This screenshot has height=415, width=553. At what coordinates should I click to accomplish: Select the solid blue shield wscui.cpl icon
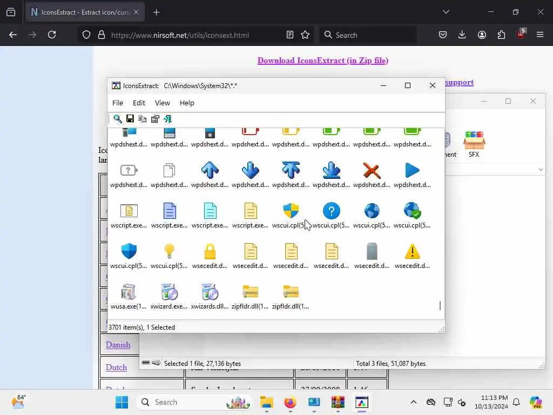point(129,251)
